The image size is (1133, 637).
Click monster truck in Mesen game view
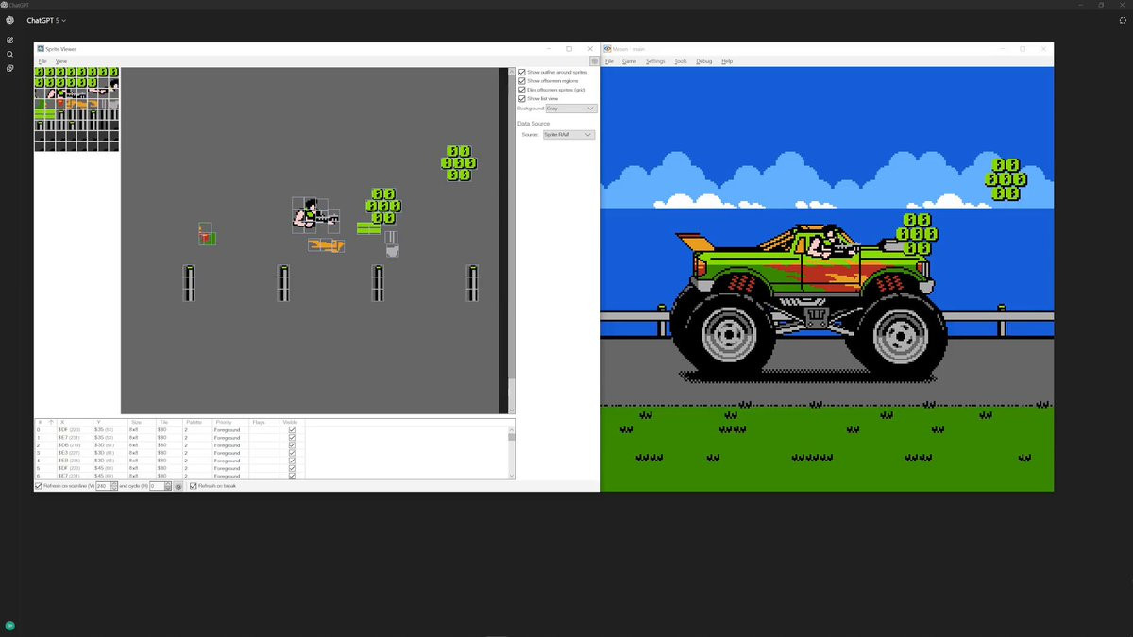coord(810,300)
